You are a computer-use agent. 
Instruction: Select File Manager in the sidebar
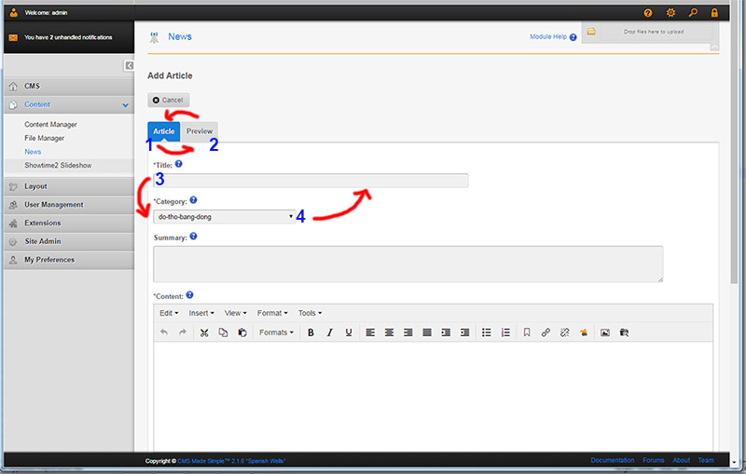[x=44, y=138]
